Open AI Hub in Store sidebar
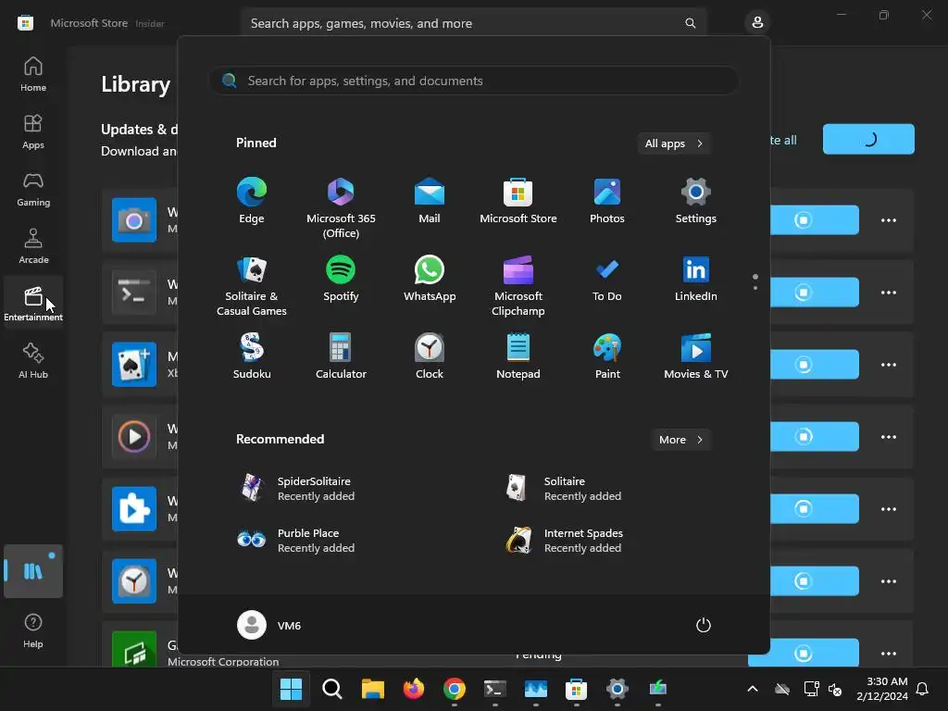 (x=33, y=362)
